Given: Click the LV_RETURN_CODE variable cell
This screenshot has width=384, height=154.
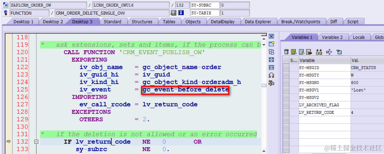Looking at the screenshot, I should tap(325, 112).
